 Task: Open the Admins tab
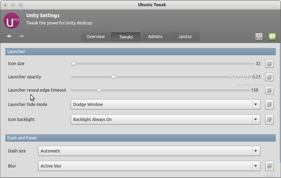[x=155, y=37]
